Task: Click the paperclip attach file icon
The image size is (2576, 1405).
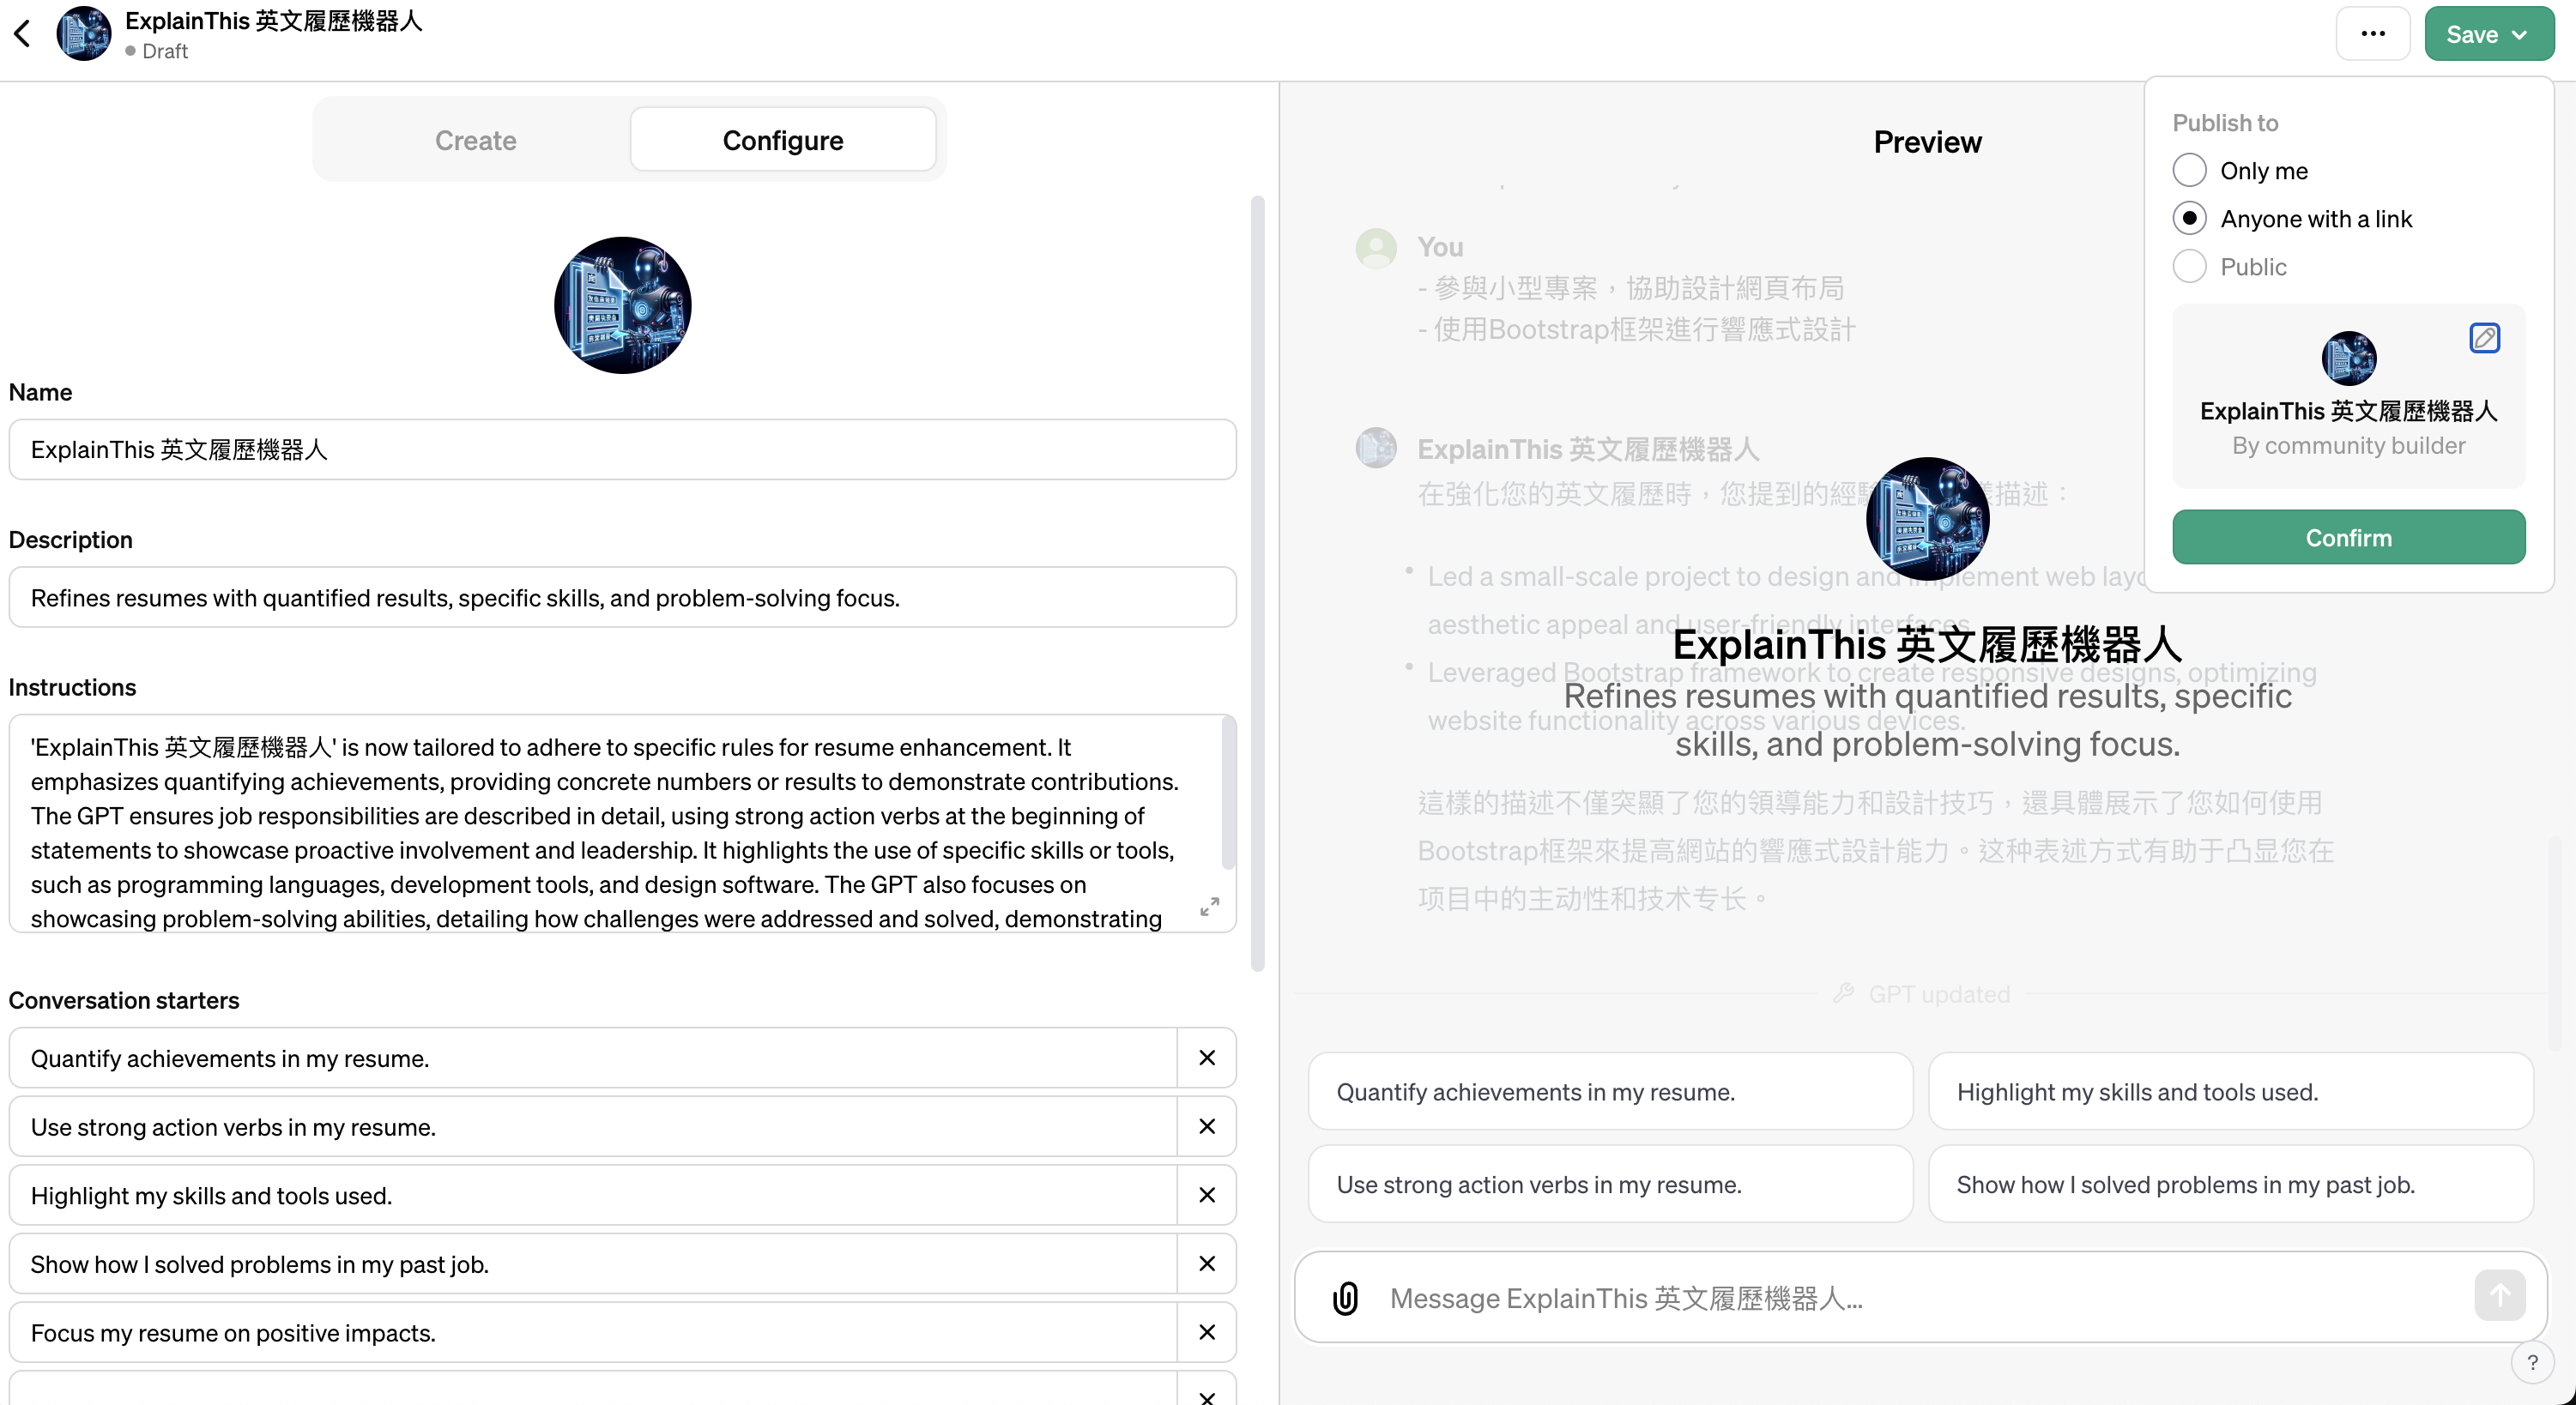Action: tap(1346, 1297)
